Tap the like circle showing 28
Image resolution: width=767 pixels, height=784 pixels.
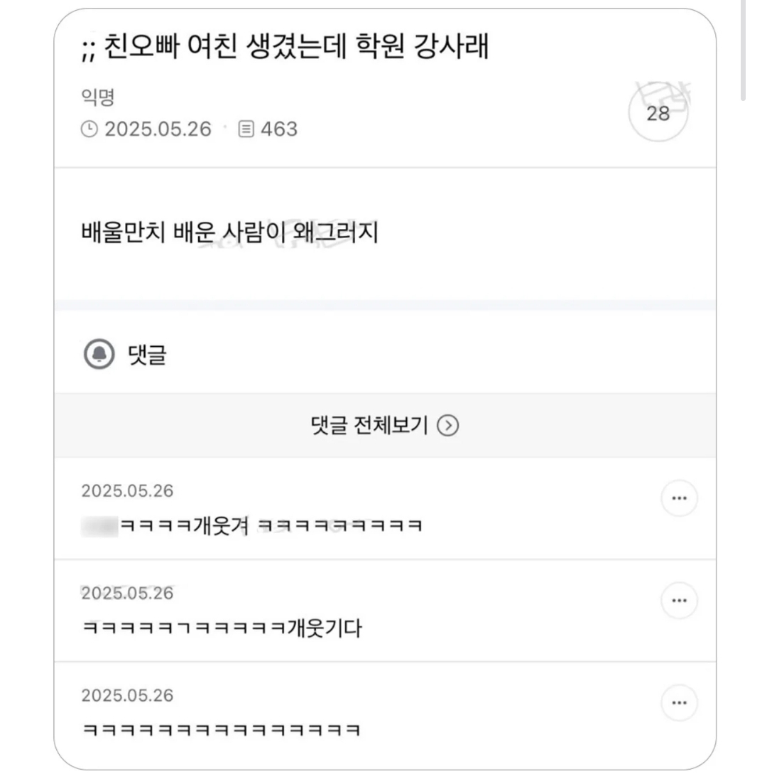tap(658, 113)
